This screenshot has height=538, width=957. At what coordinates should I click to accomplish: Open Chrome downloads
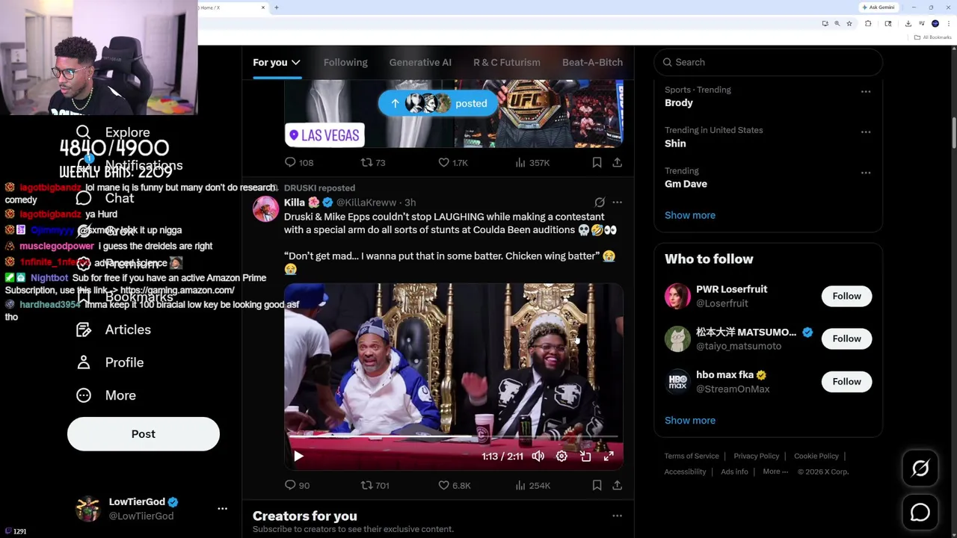click(x=908, y=23)
